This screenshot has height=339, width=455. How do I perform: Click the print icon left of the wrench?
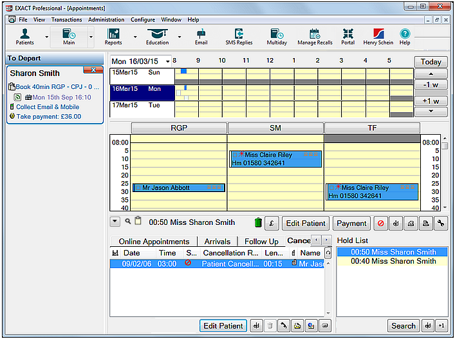click(x=425, y=224)
